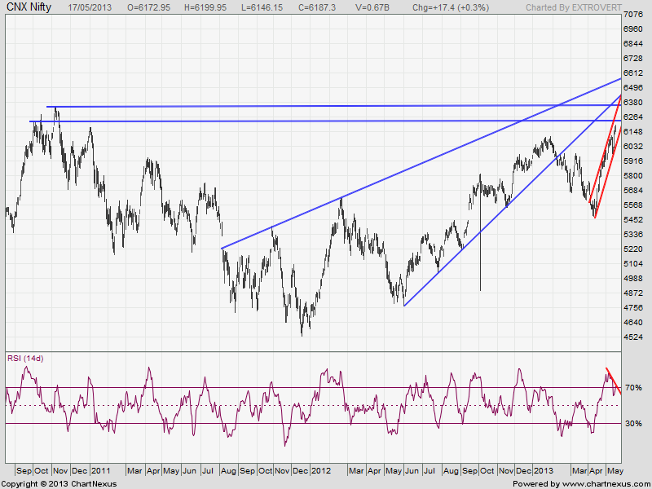This screenshot has height=489, width=652.
Task: Jump to the 2012 marker on time axis
Action: (x=321, y=471)
